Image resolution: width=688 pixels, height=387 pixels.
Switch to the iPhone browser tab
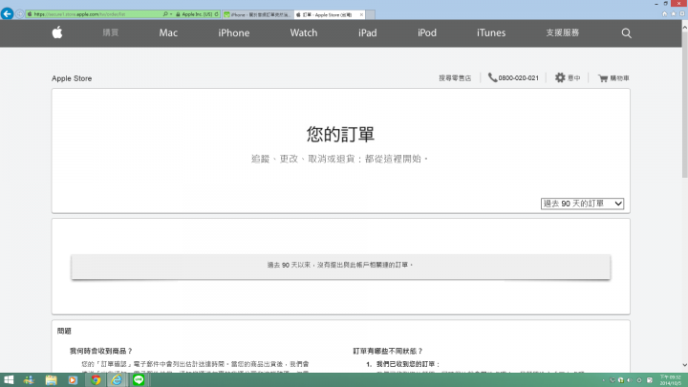click(x=258, y=14)
